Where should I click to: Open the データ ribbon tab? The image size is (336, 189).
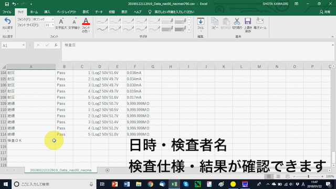(99, 12)
